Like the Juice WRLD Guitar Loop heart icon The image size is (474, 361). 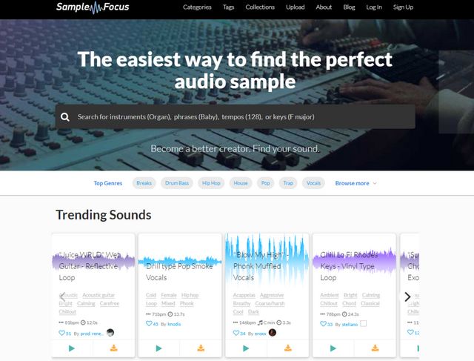[x=61, y=333]
